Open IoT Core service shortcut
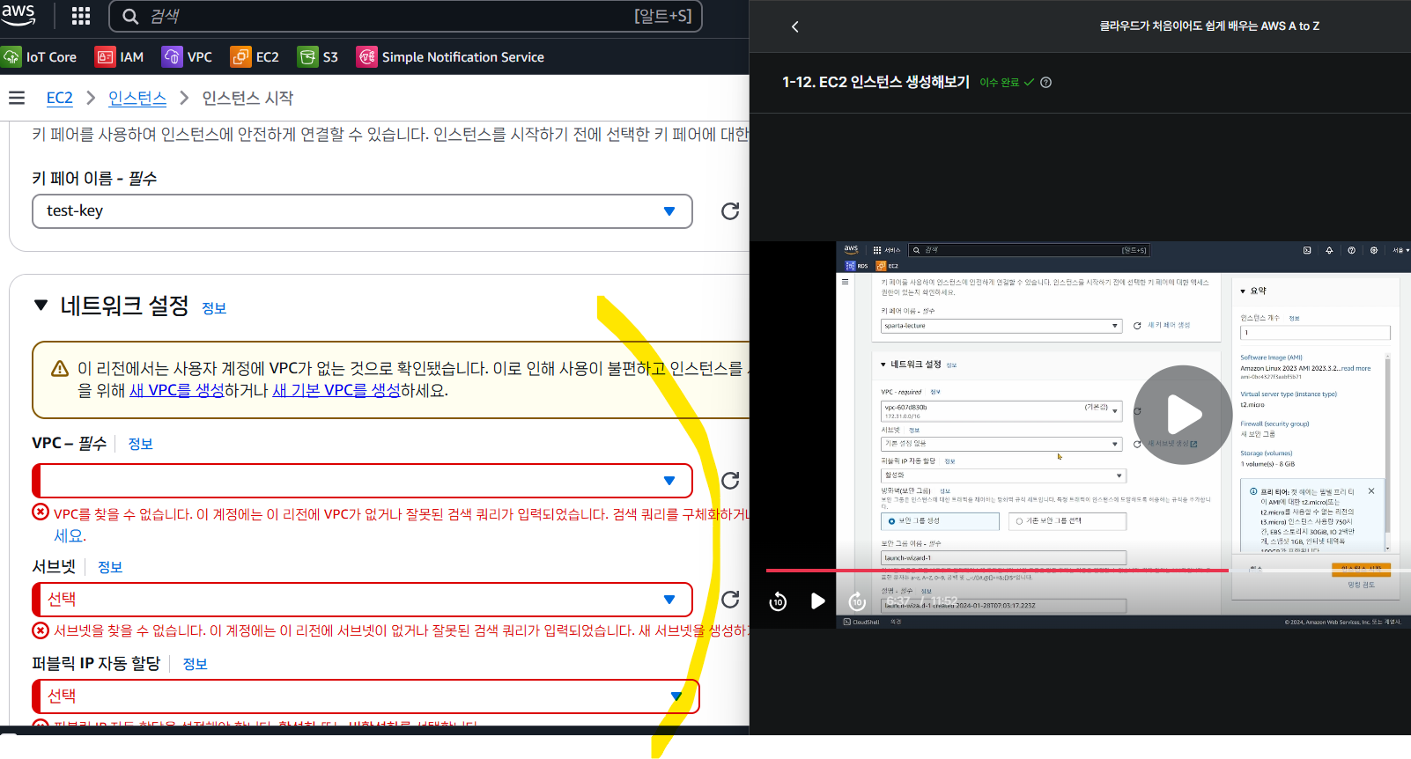The width and height of the screenshot is (1411, 759). tap(40, 57)
